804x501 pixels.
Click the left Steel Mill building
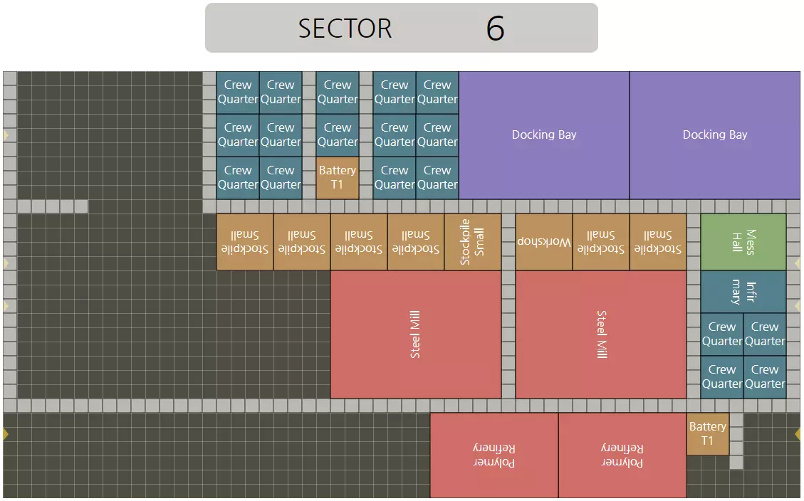(415, 334)
